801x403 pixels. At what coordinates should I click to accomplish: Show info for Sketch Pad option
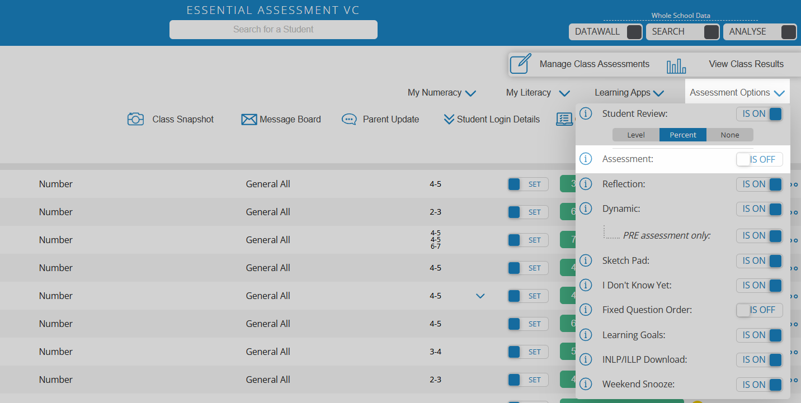pos(585,260)
